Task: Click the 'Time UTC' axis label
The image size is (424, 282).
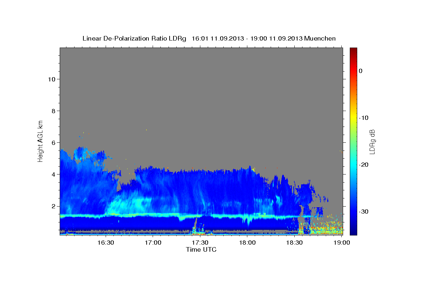Action: click(x=201, y=250)
